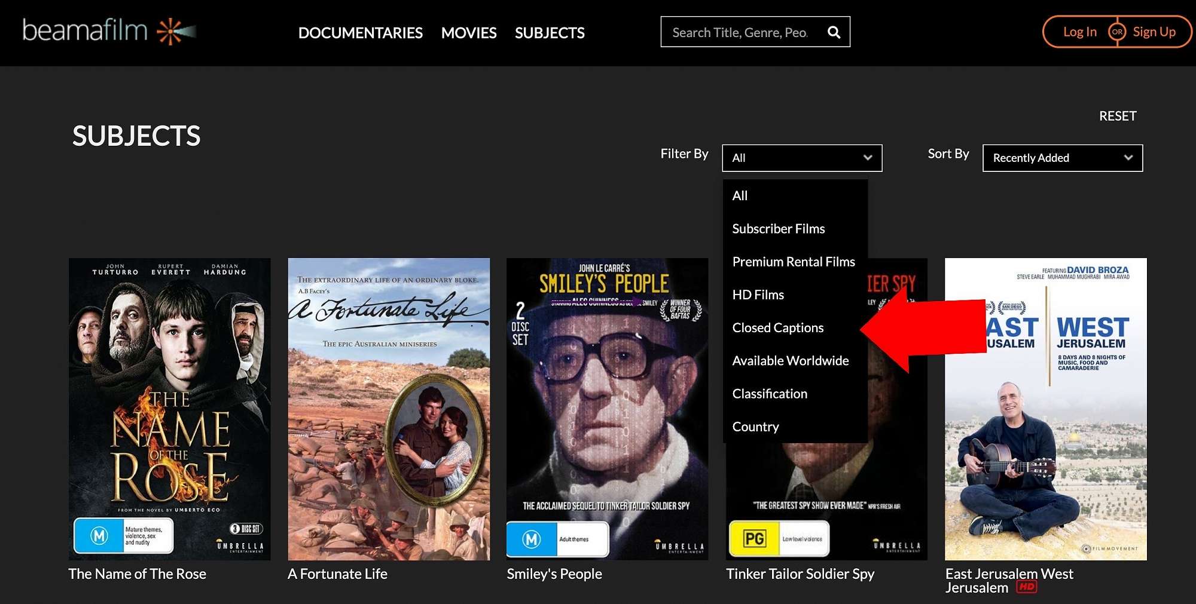Expand the Filter By dropdown

[x=801, y=158]
